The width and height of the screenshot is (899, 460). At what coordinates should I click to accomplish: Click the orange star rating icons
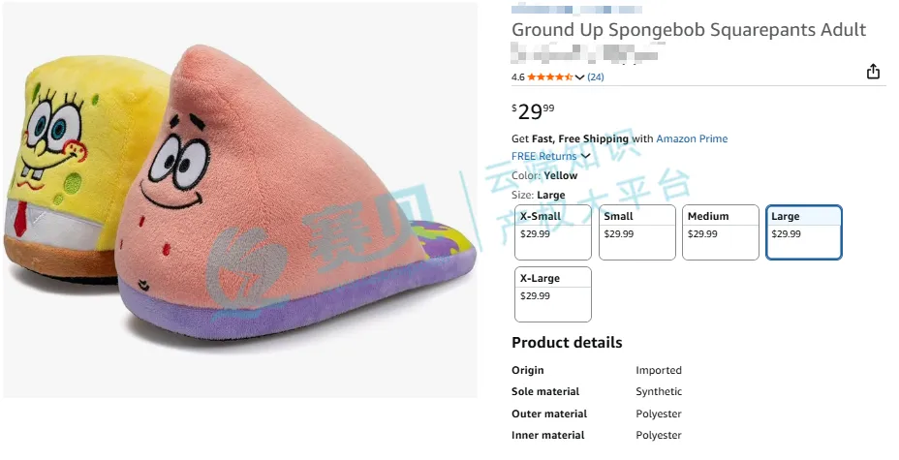pyautogui.click(x=549, y=77)
